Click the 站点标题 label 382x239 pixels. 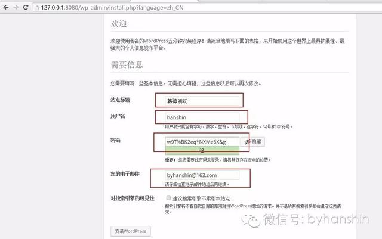[x=120, y=100]
